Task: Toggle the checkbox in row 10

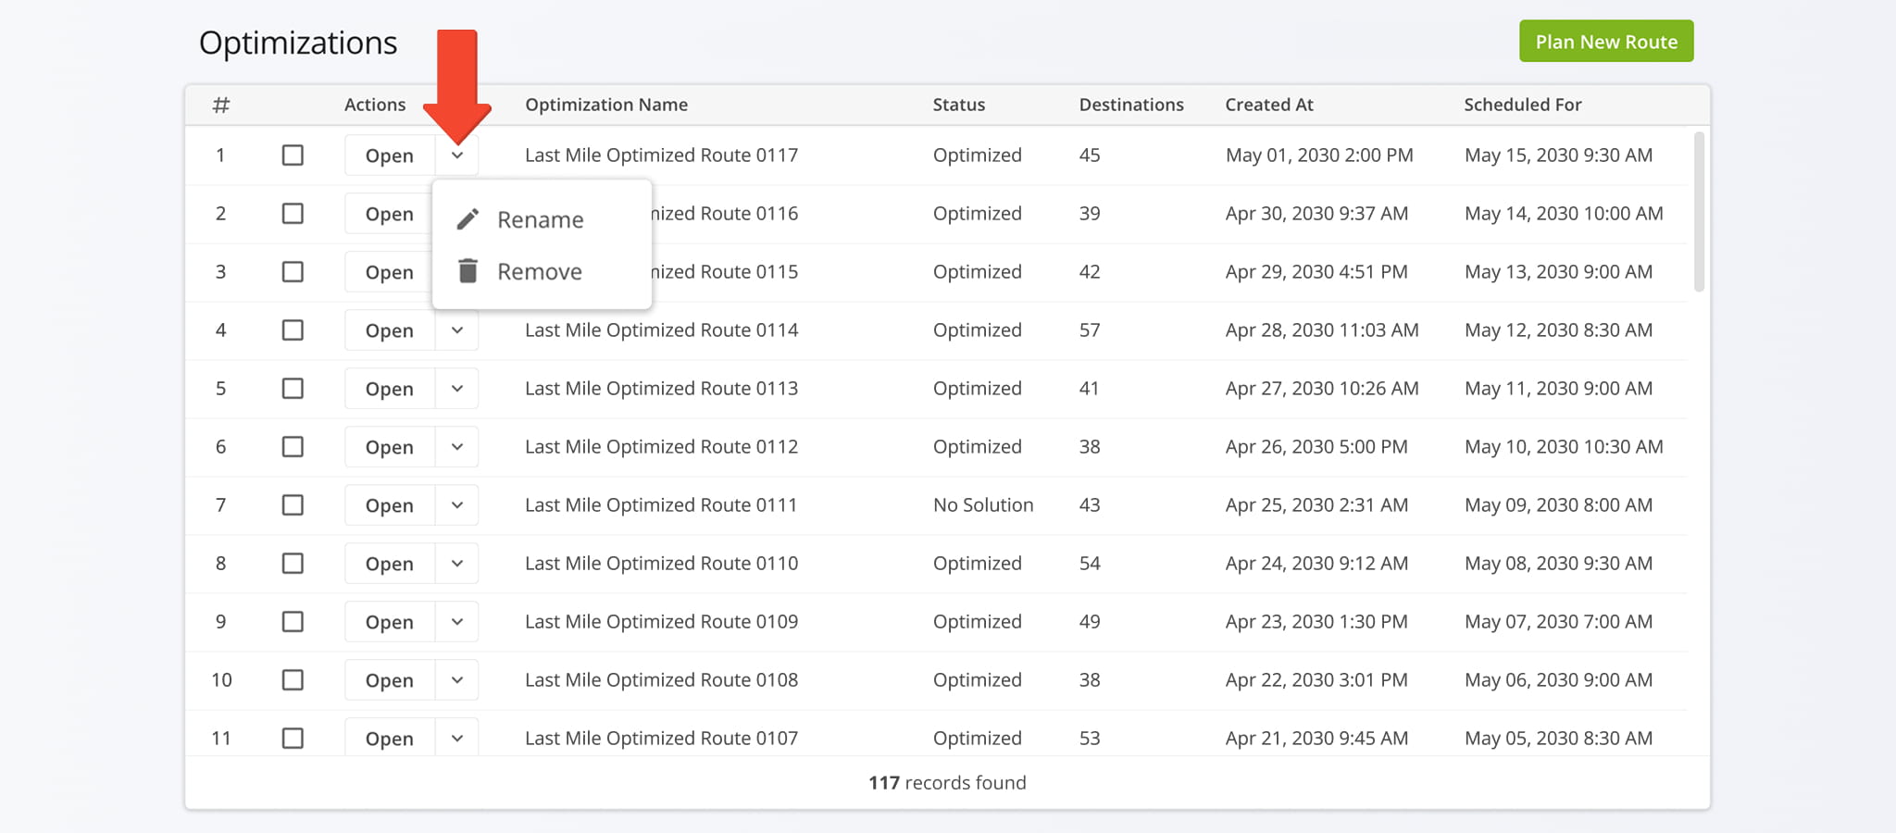Action: coord(293,680)
